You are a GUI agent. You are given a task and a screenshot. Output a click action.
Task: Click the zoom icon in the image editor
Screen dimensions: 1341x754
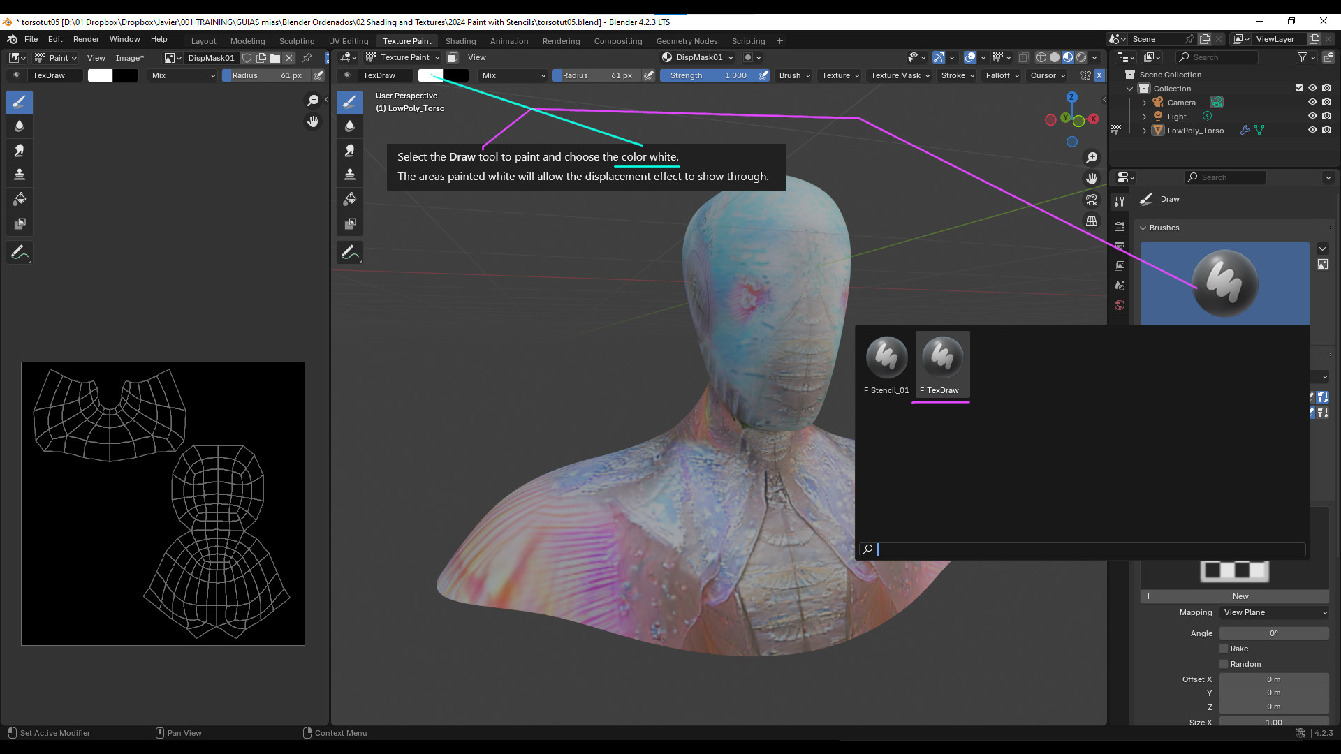point(313,101)
